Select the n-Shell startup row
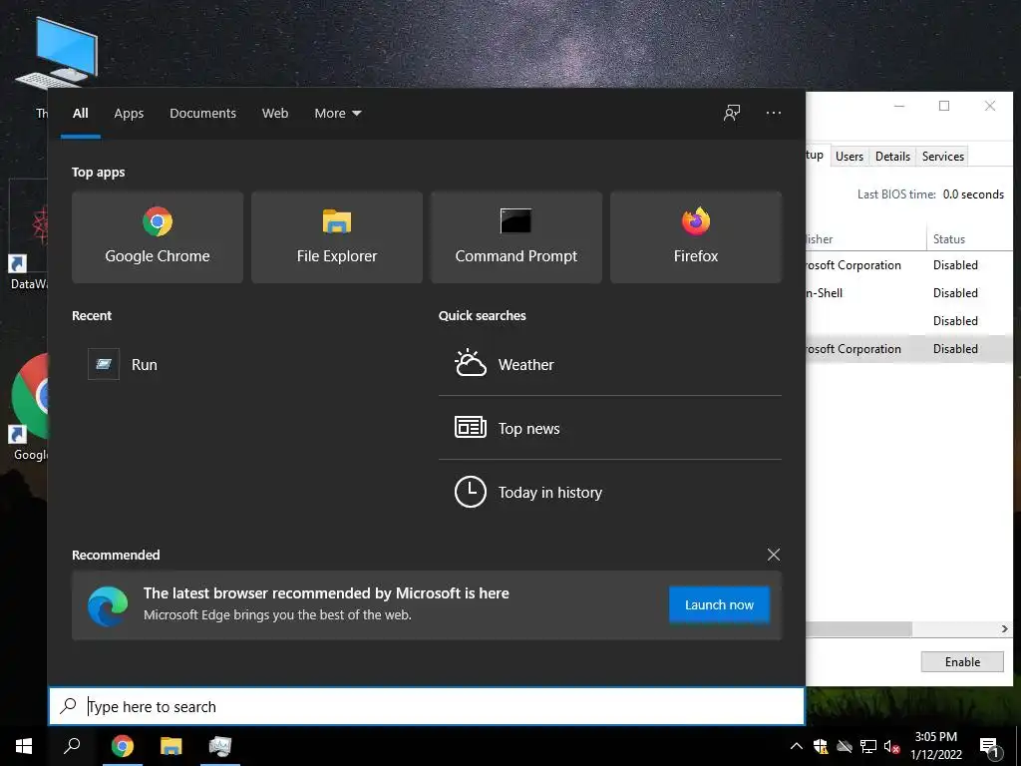Image resolution: width=1021 pixels, height=766 pixels. pos(909,293)
